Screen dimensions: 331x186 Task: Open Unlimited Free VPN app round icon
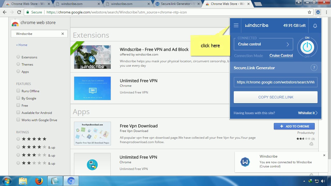(x=92, y=165)
